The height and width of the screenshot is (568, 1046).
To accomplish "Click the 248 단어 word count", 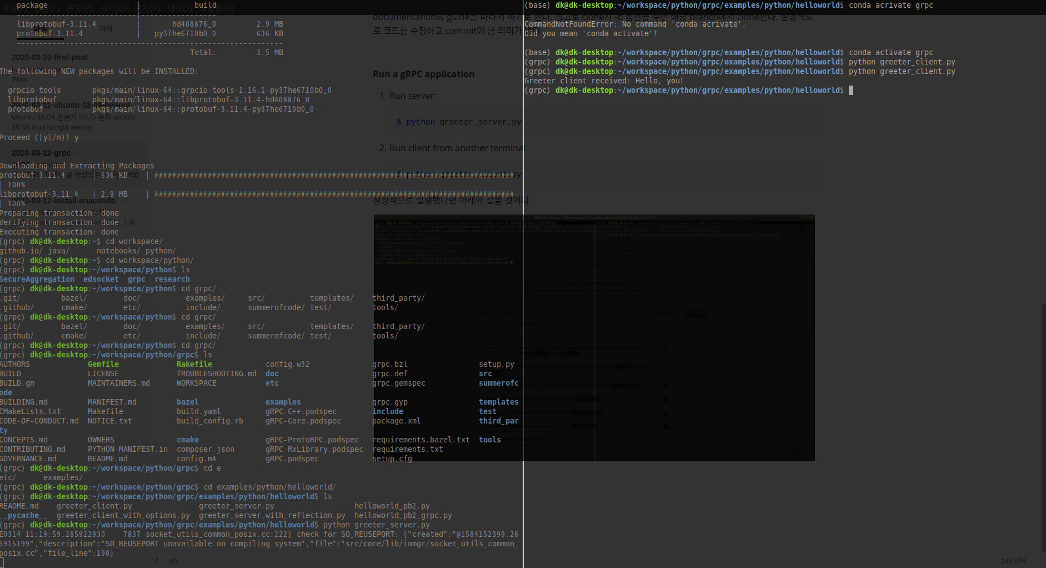I will pyautogui.click(x=1013, y=561).
